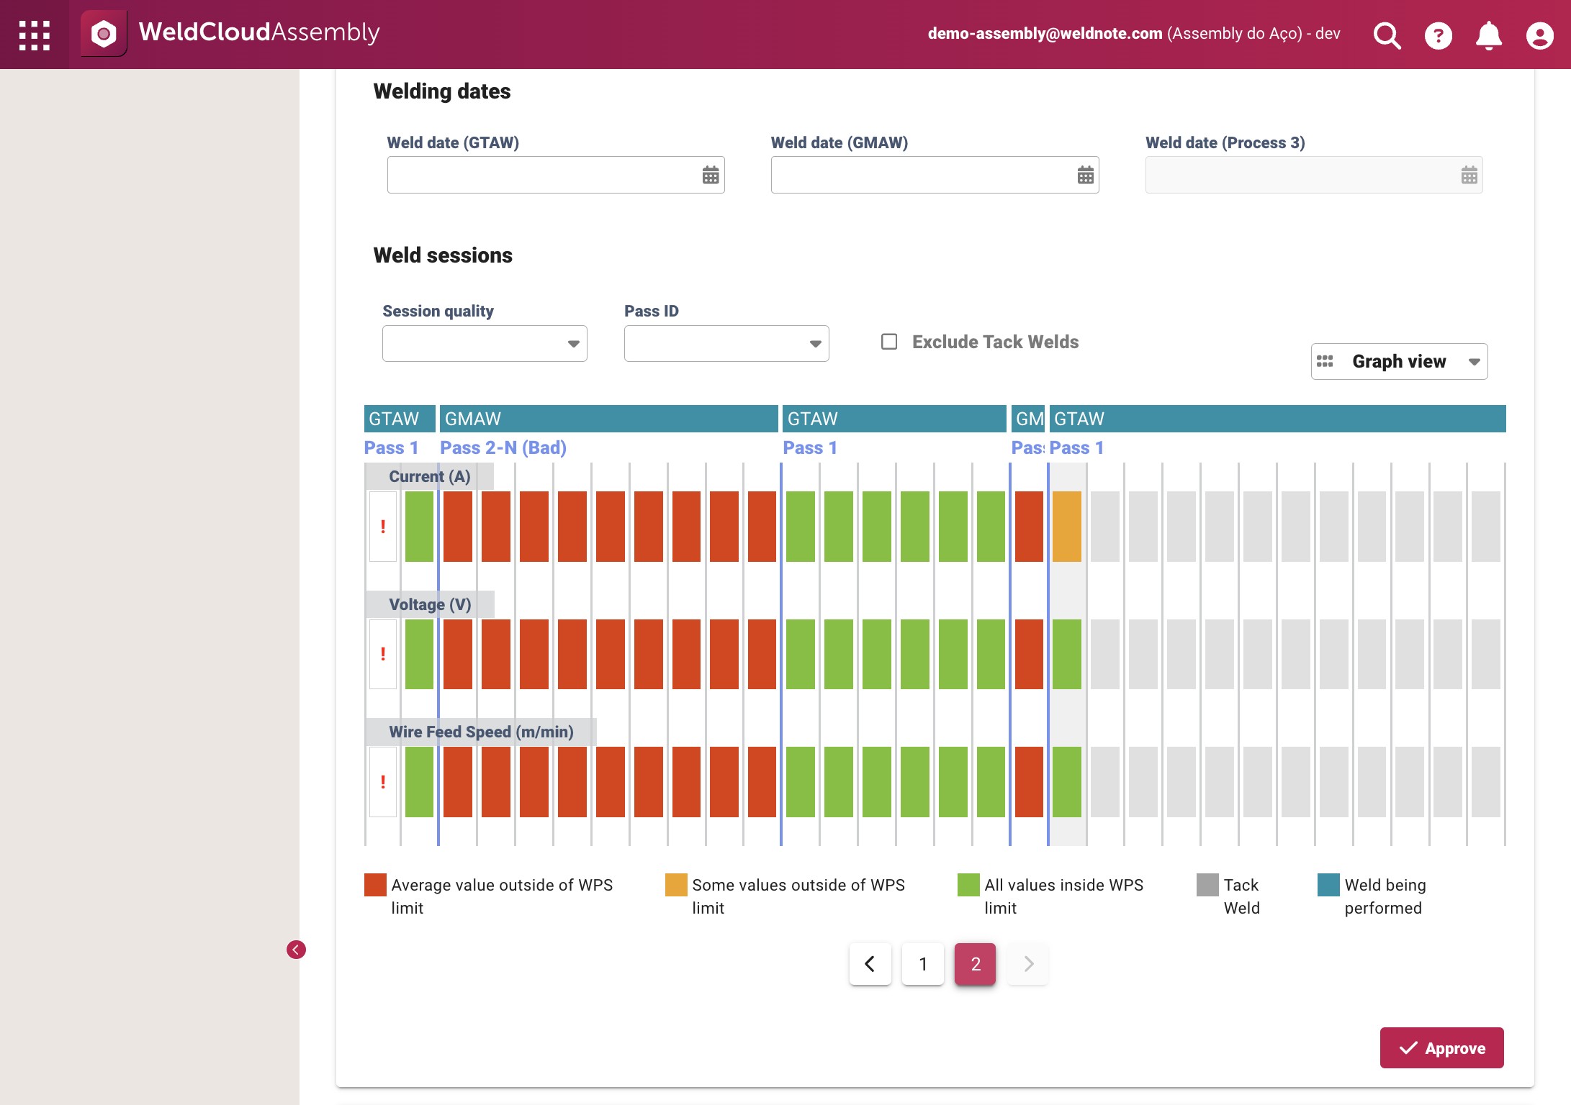
Task: Click the Approve button
Action: (x=1441, y=1048)
